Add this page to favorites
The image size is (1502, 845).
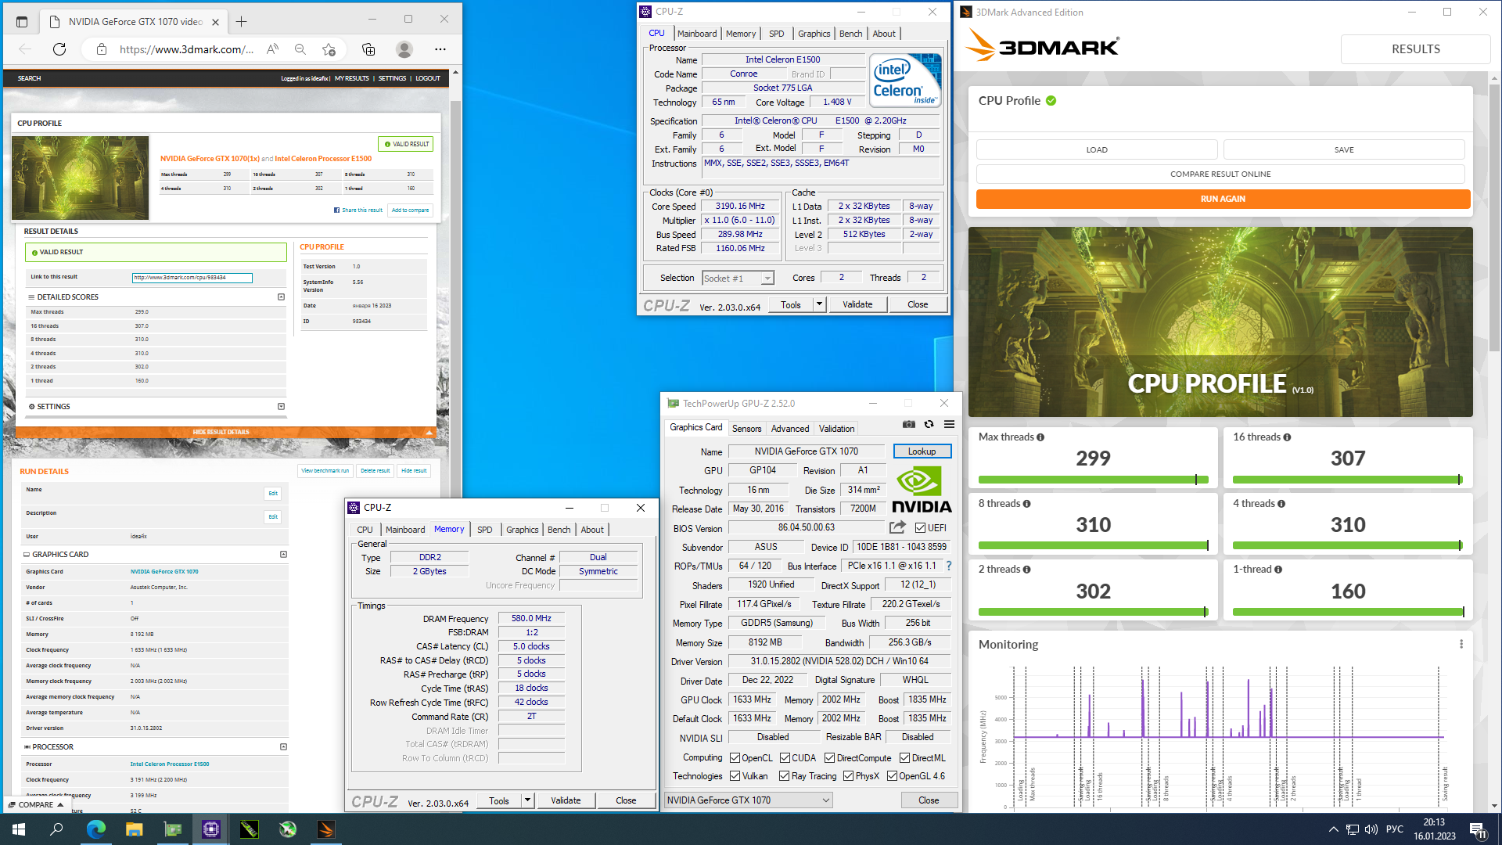click(329, 49)
